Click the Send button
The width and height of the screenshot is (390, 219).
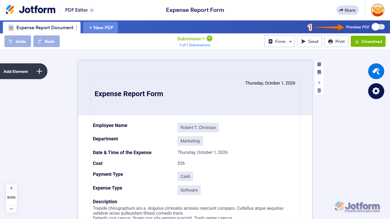tap(310, 41)
